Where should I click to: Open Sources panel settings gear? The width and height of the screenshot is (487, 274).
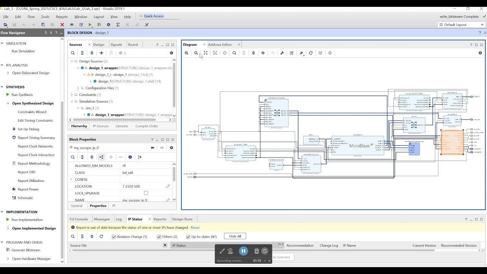[171, 53]
